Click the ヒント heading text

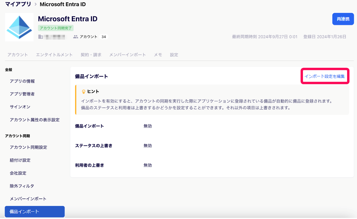tap(93, 91)
